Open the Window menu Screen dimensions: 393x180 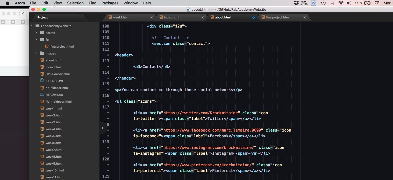[x=131, y=3]
